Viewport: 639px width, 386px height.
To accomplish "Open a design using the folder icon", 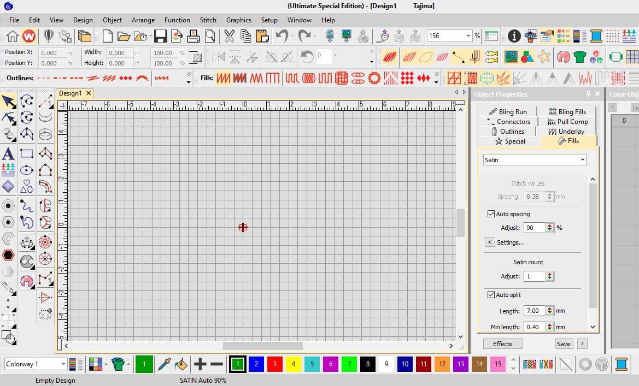I will (x=124, y=36).
